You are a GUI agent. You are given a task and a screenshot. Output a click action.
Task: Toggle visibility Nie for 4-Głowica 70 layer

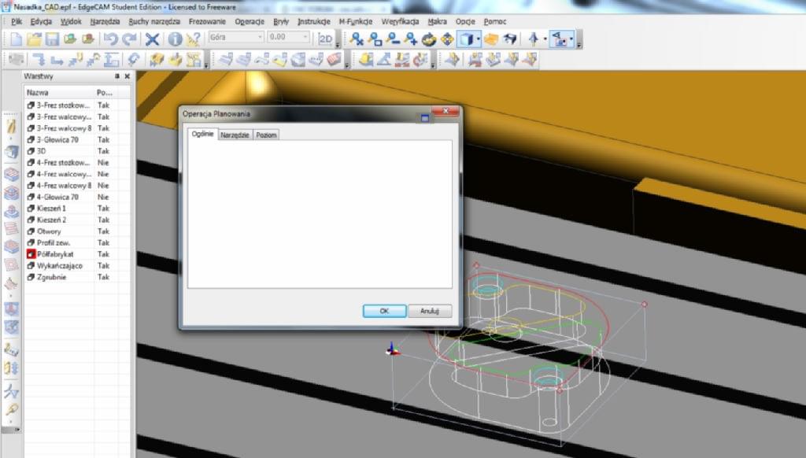103,197
